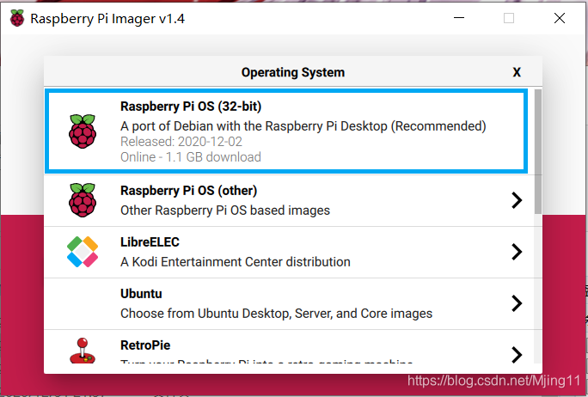Click 'Other Raspberry Pi OS based images' text
The width and height of the screenshot is (588, 397).
pyautogui.click(x=225, y=211)
